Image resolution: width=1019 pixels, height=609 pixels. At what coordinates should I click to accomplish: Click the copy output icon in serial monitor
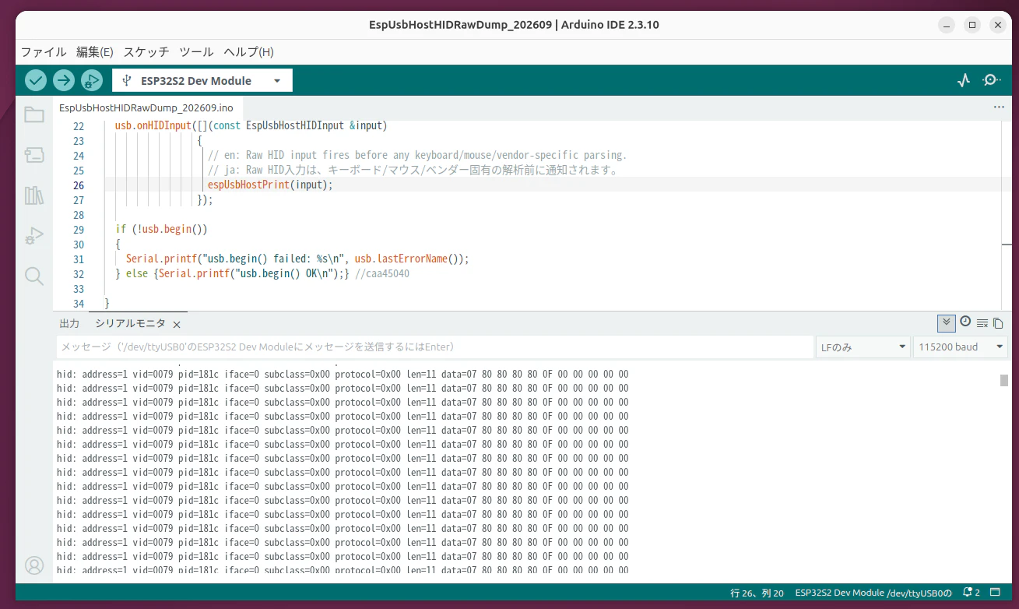pyautogui.click(x=998, y=323)
